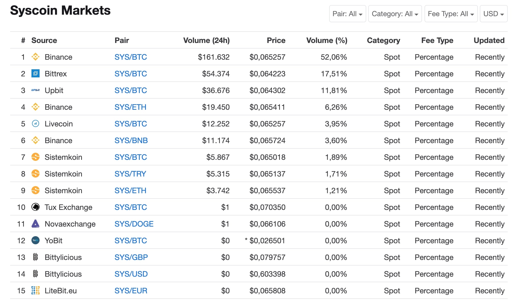The image size is (527, 308).
Task: Click the Binance logo icon in row 6
Action: point(36,140)
